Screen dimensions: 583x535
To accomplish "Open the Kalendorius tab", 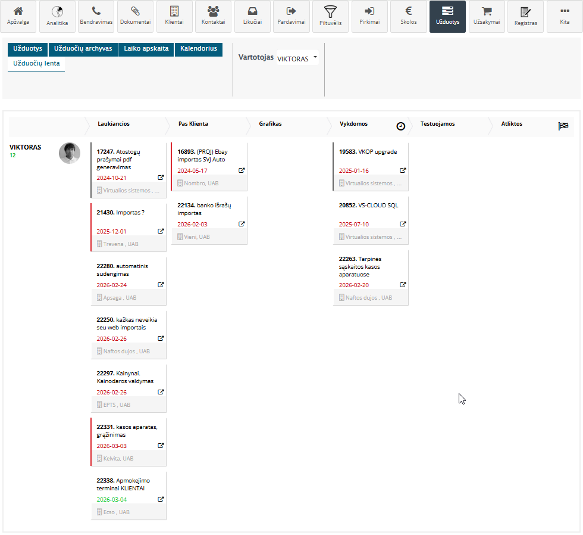I will click(x=198, y=49).
